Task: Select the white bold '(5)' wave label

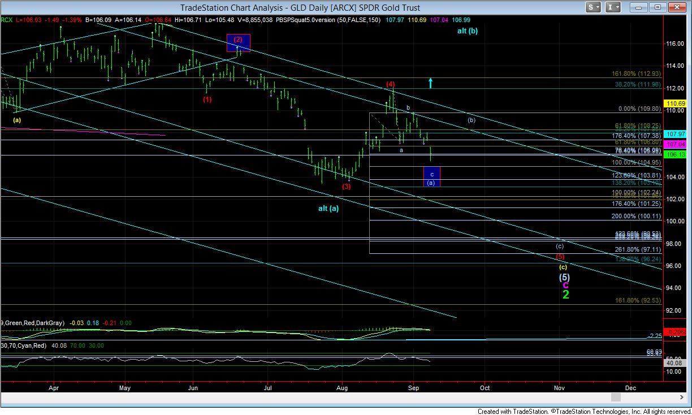Action: [x=564, y=277]
